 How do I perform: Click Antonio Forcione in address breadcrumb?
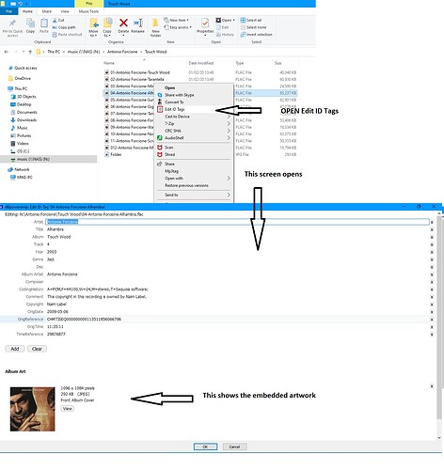[122, 52]
